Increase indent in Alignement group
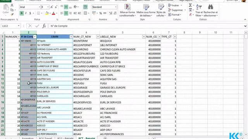The height and width of the screenshot is (139, 248). tap(79, 13)
